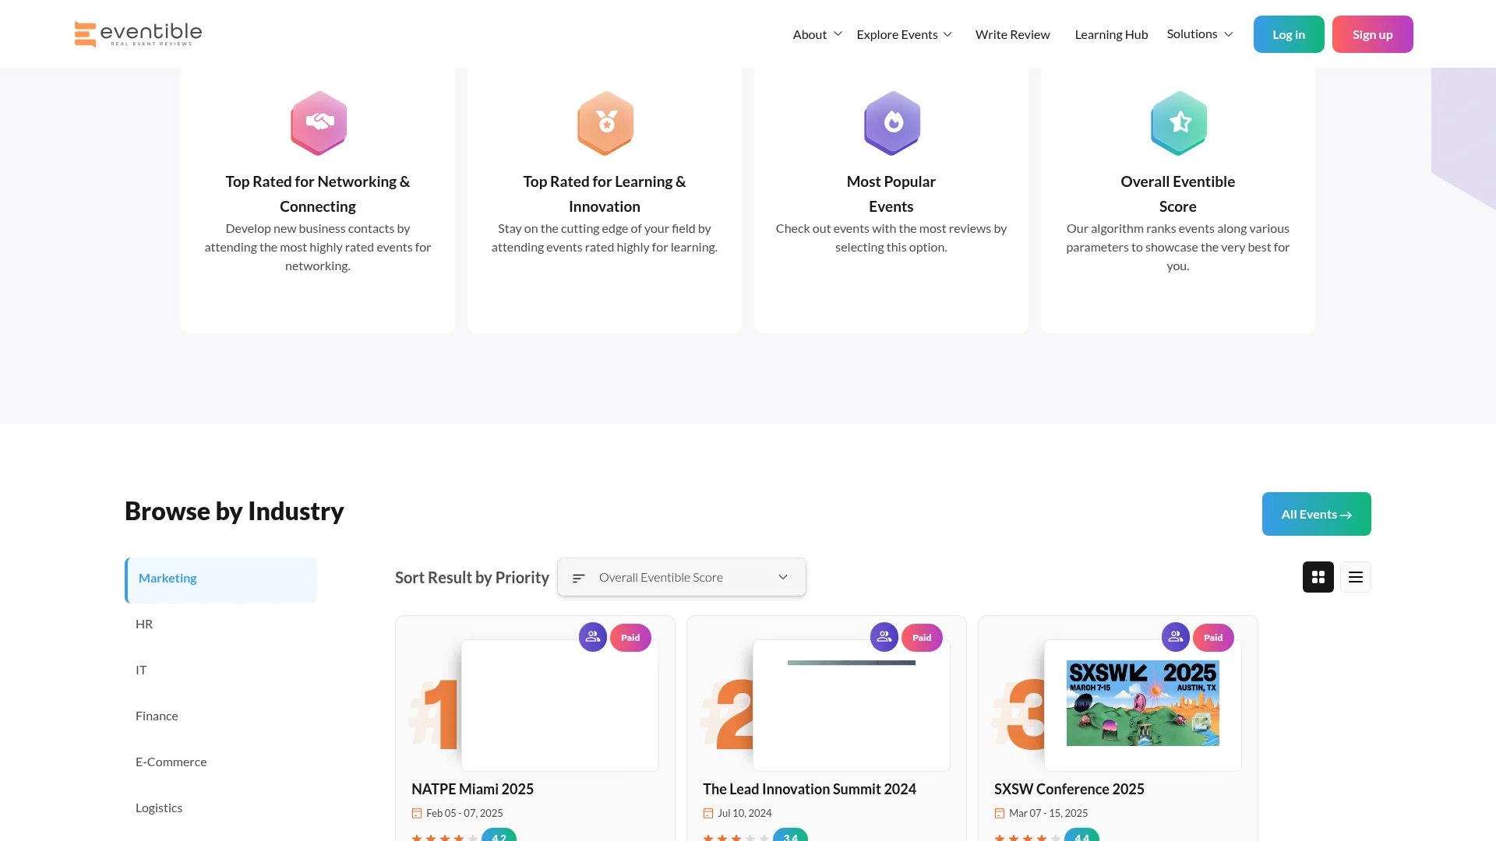Click Paid badge on SXSW Conference card

[1213, 637]
